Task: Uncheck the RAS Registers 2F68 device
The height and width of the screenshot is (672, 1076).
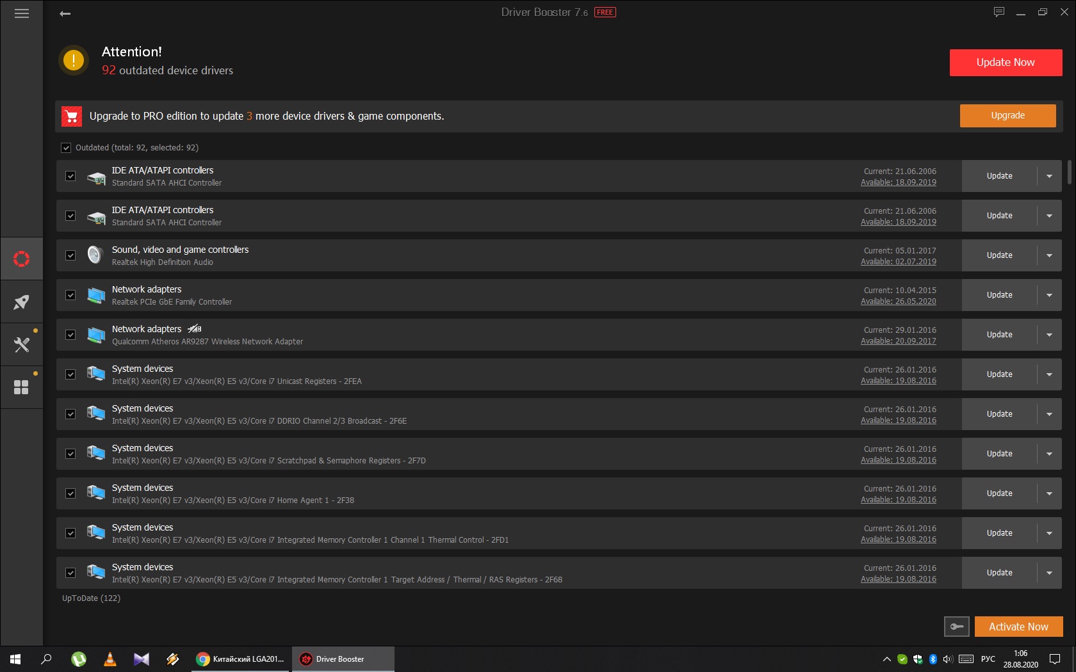Action: coord(70,573)
